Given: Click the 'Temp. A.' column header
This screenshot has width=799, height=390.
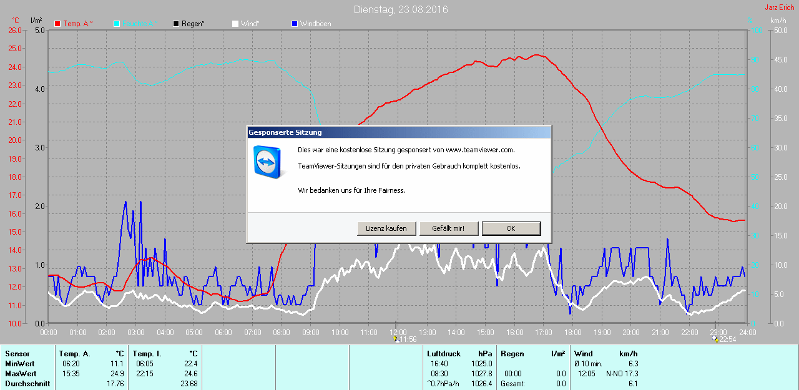Looking at the screenshot, I should click(x=74, y=354).
